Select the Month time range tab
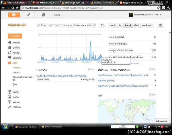172x135 pixels. (x=136, y=25)
